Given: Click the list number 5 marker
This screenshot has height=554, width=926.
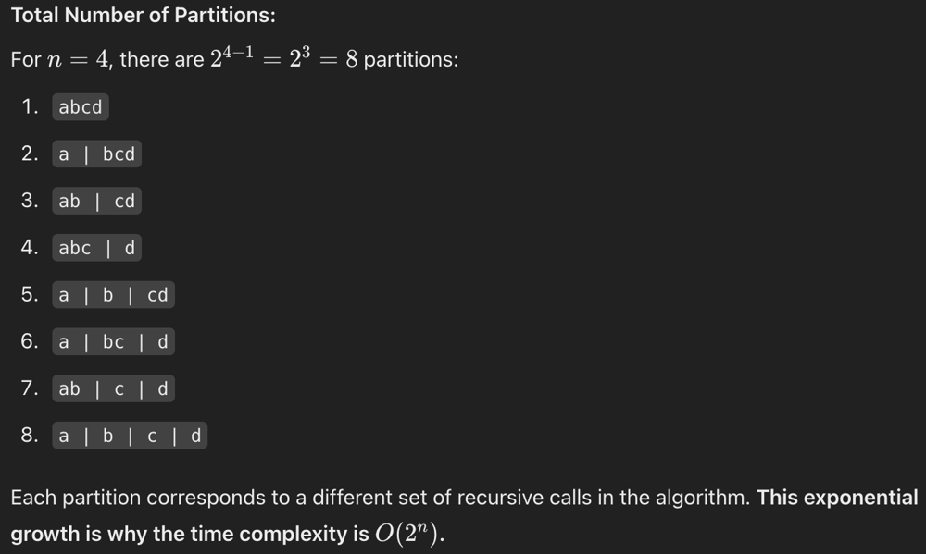Looking at the screenshot, I should point(30,295).
